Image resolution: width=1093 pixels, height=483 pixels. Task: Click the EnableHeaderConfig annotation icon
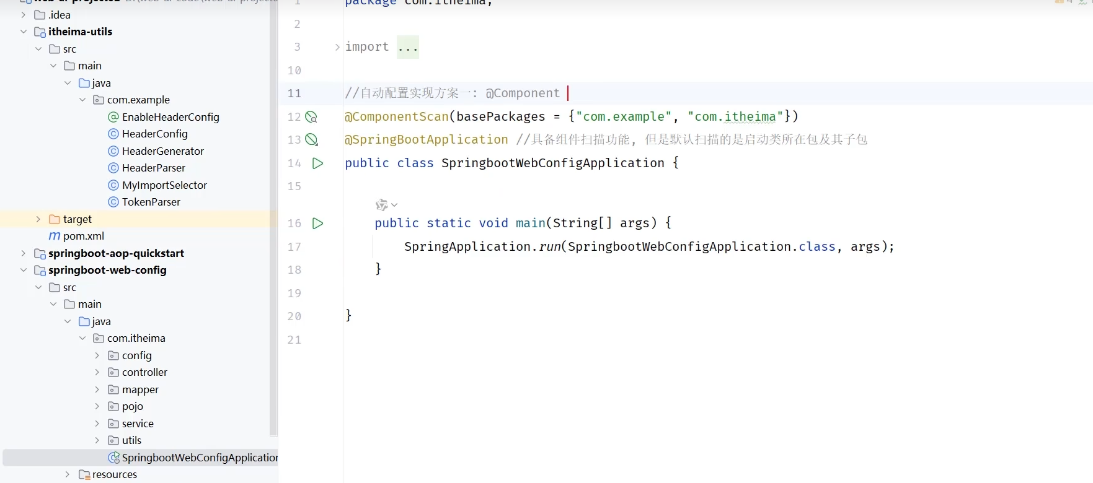coord(113,117)
